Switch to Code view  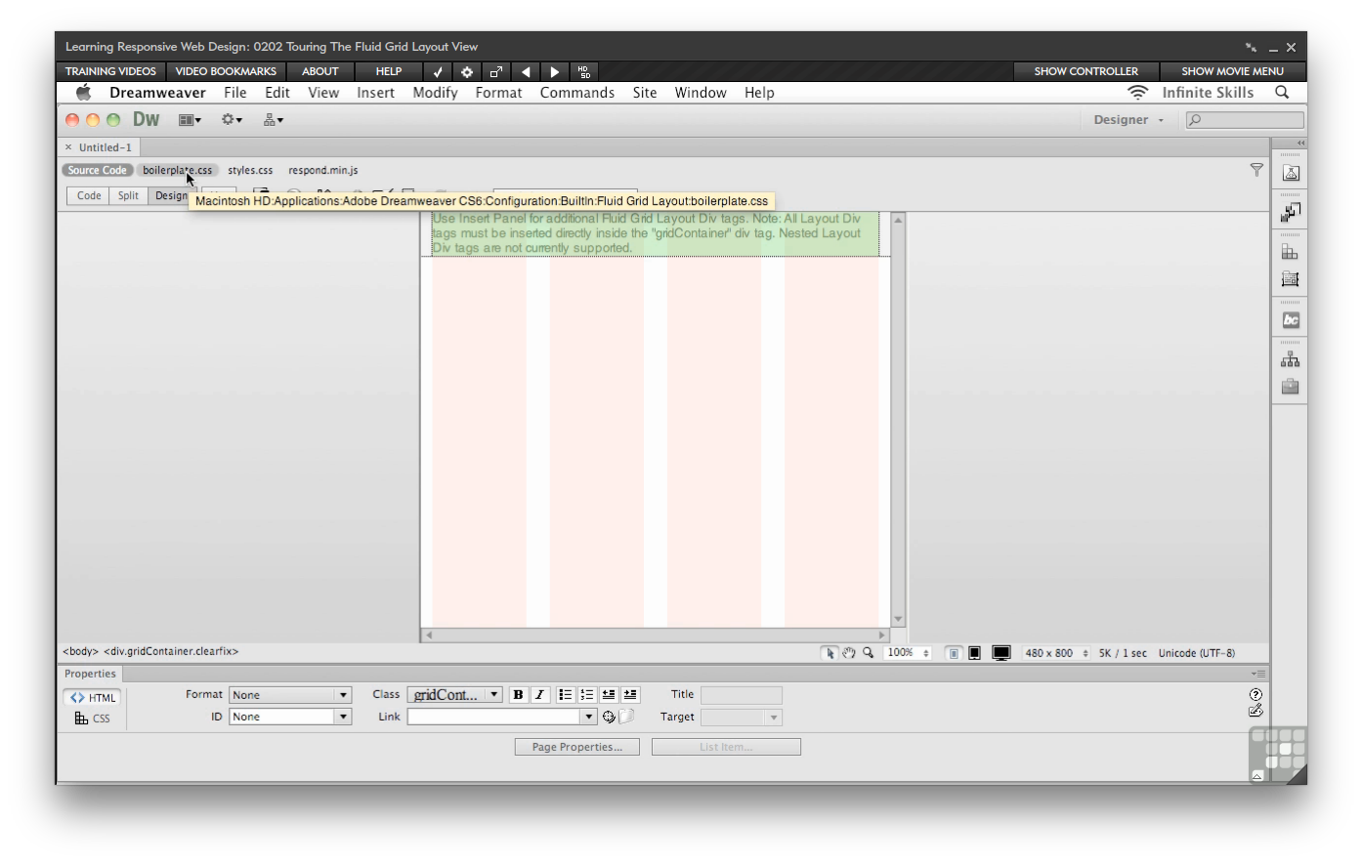coord(89,195)
